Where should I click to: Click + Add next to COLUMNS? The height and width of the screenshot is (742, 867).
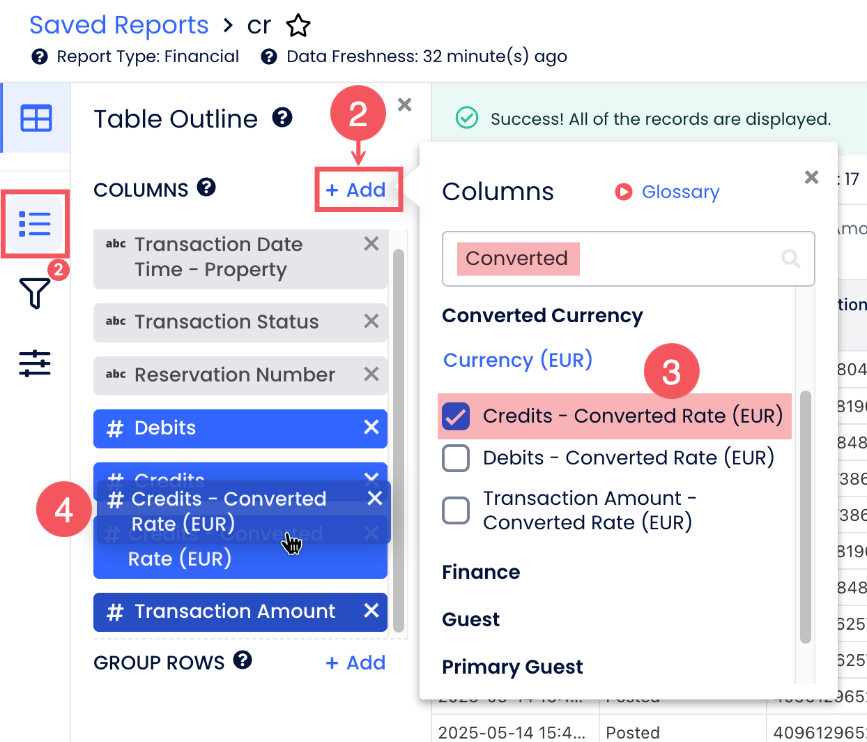point(356,190)
